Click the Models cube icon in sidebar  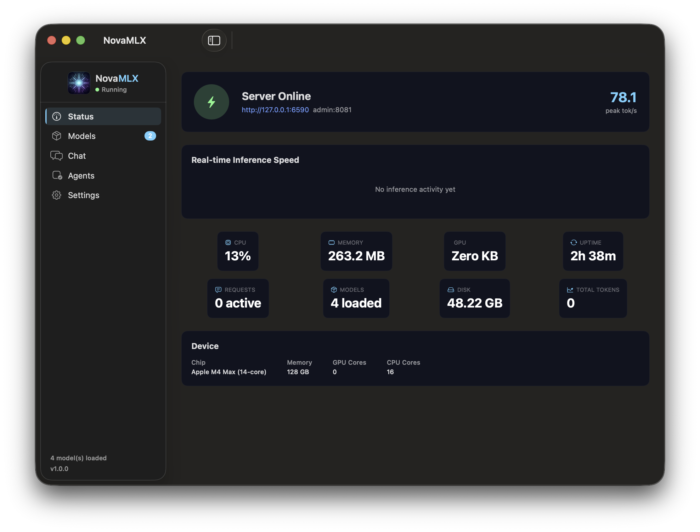click(57, 136)
